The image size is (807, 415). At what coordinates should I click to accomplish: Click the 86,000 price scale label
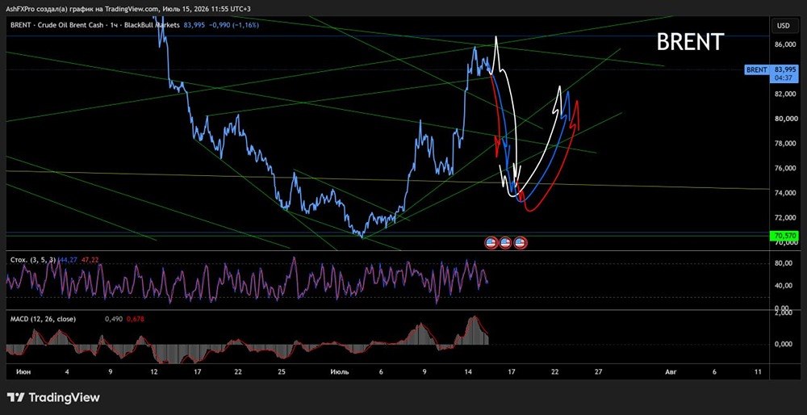tap(785, 44)
